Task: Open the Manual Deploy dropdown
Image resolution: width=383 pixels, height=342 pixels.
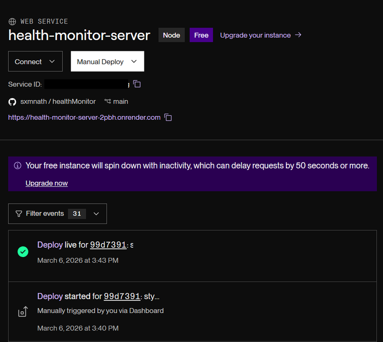Action: pos(107,62)
